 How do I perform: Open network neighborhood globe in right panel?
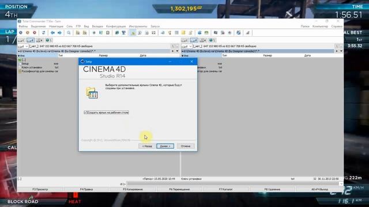point(212,40)
